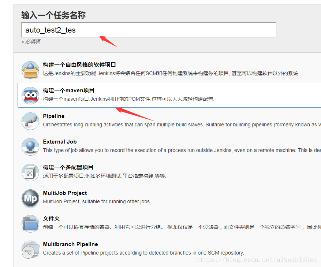Select the External Job monitor icon
The image size is (321, 267).
point(30,147)
